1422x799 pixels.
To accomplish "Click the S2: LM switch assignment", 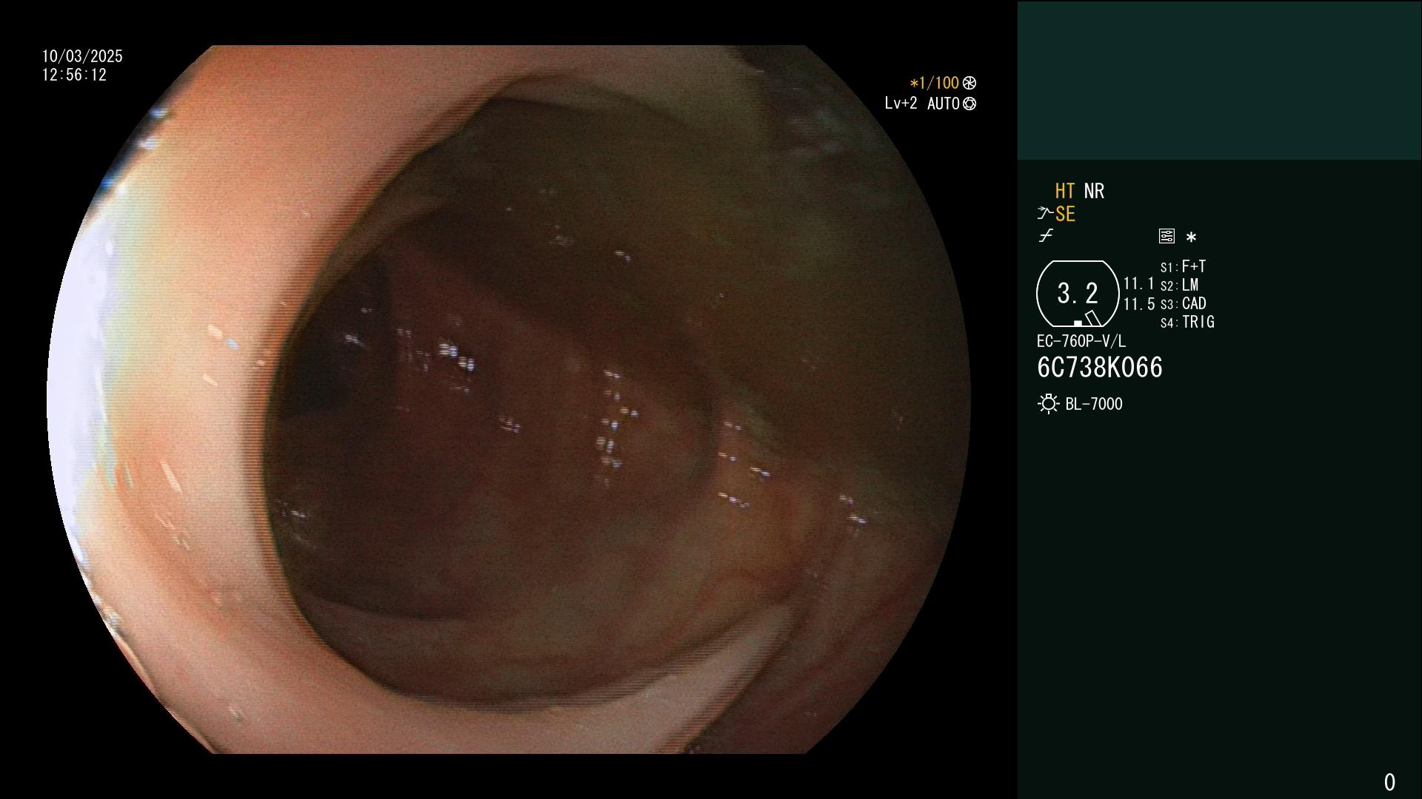I will coord(1179,286).
